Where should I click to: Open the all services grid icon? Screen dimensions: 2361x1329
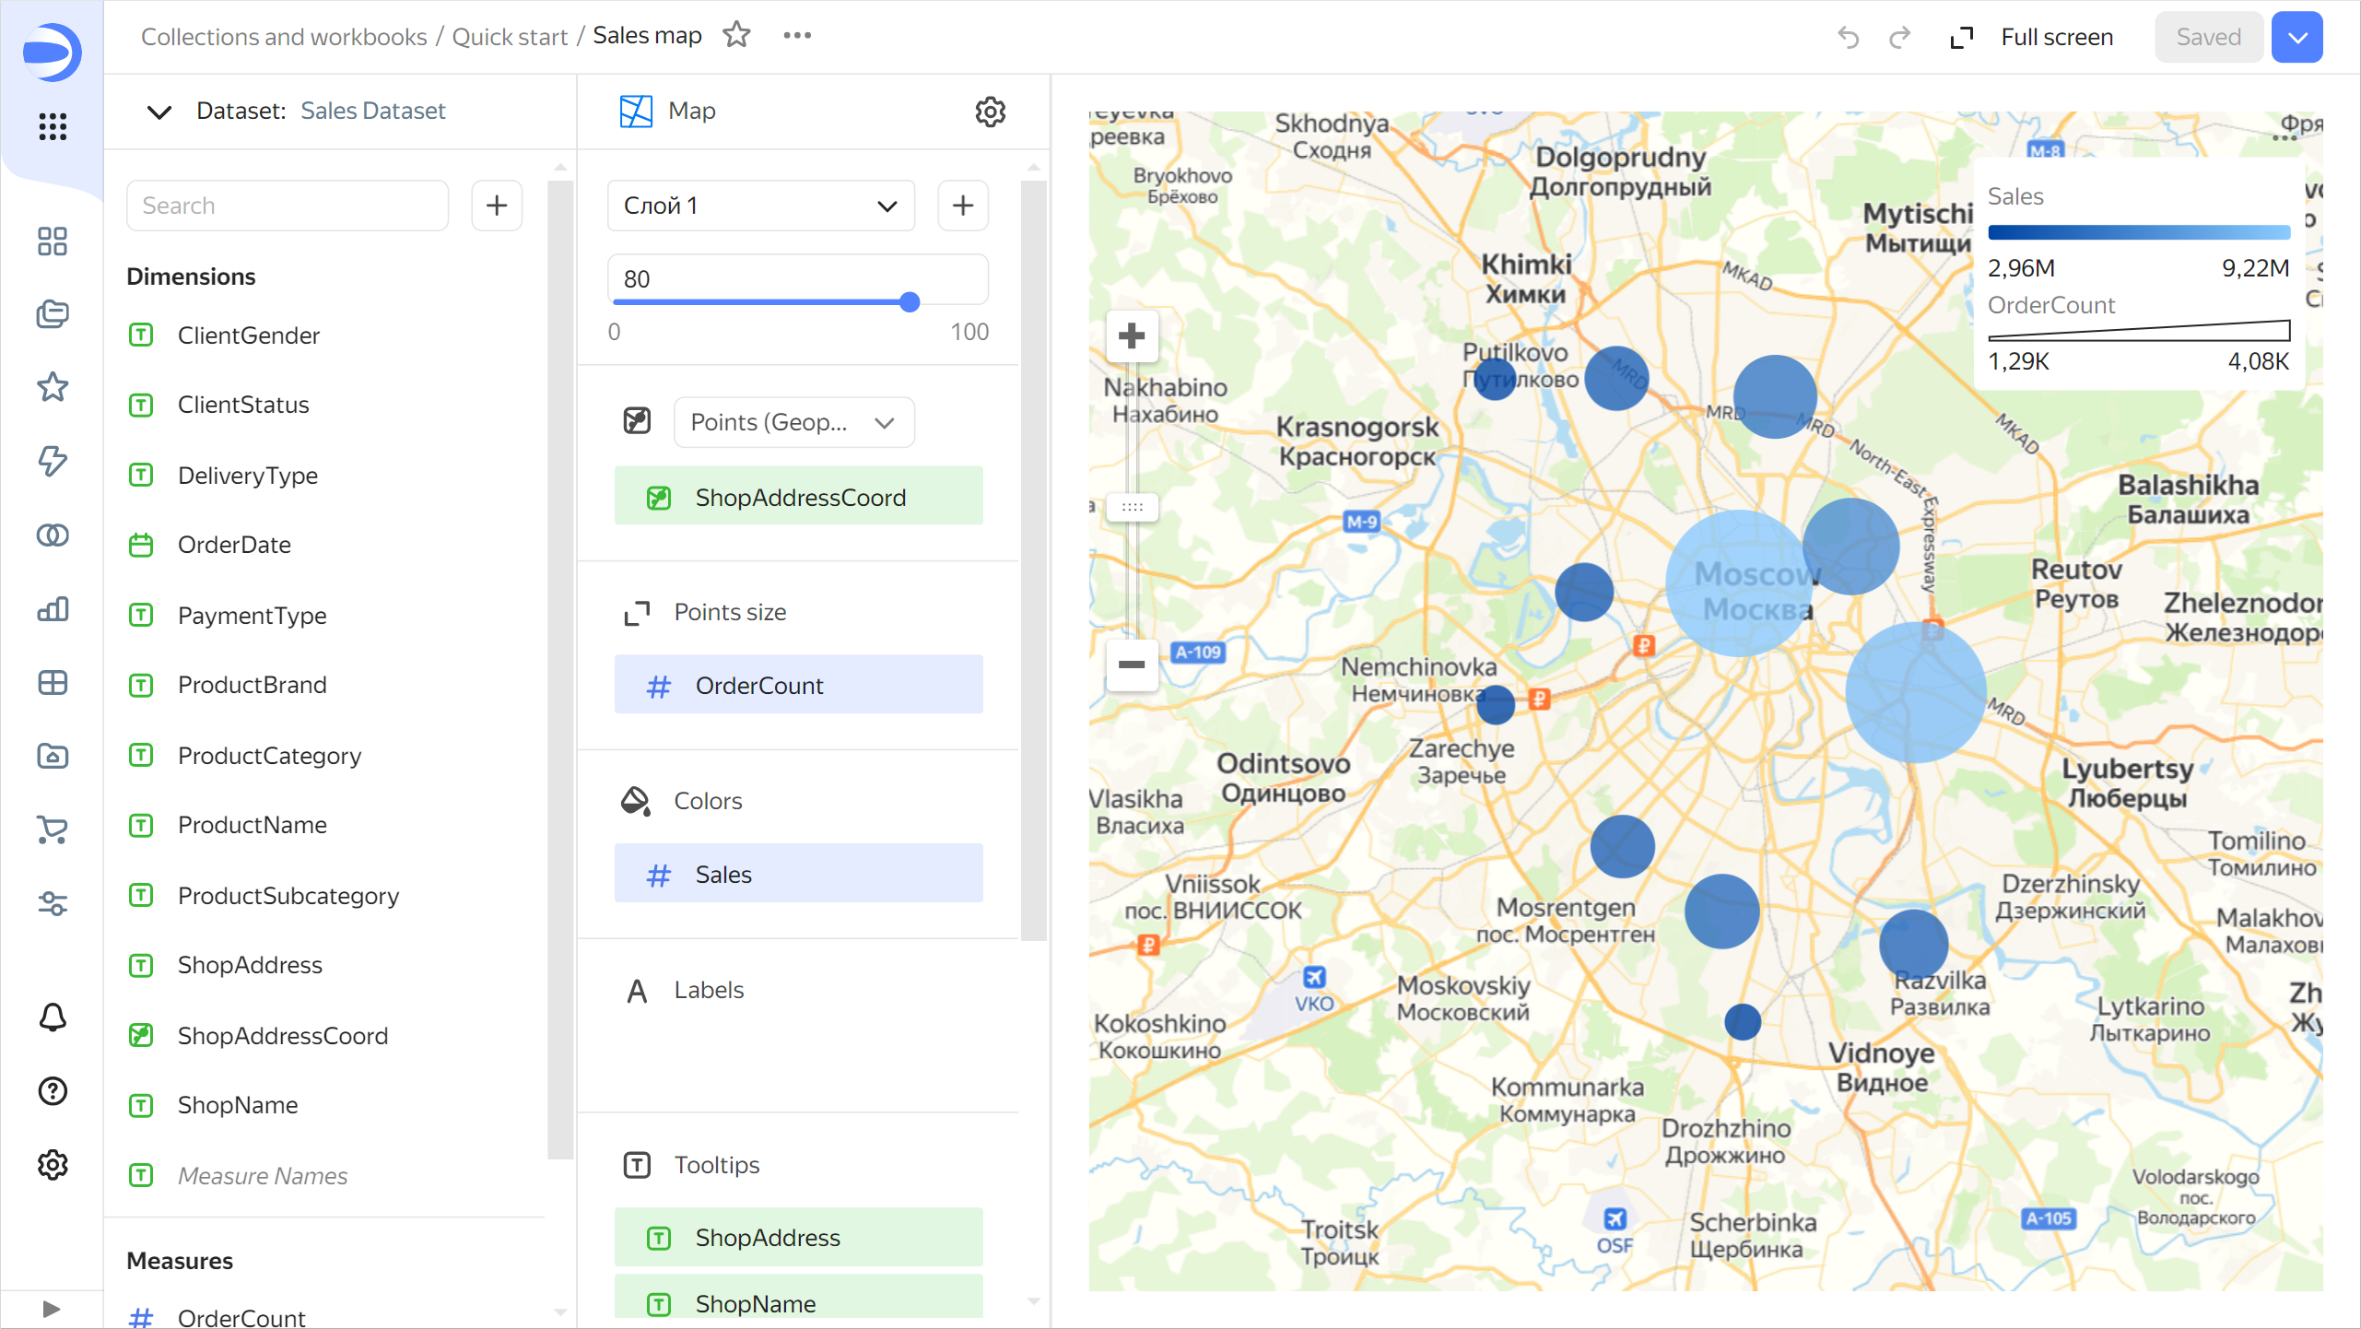point(53,126)
